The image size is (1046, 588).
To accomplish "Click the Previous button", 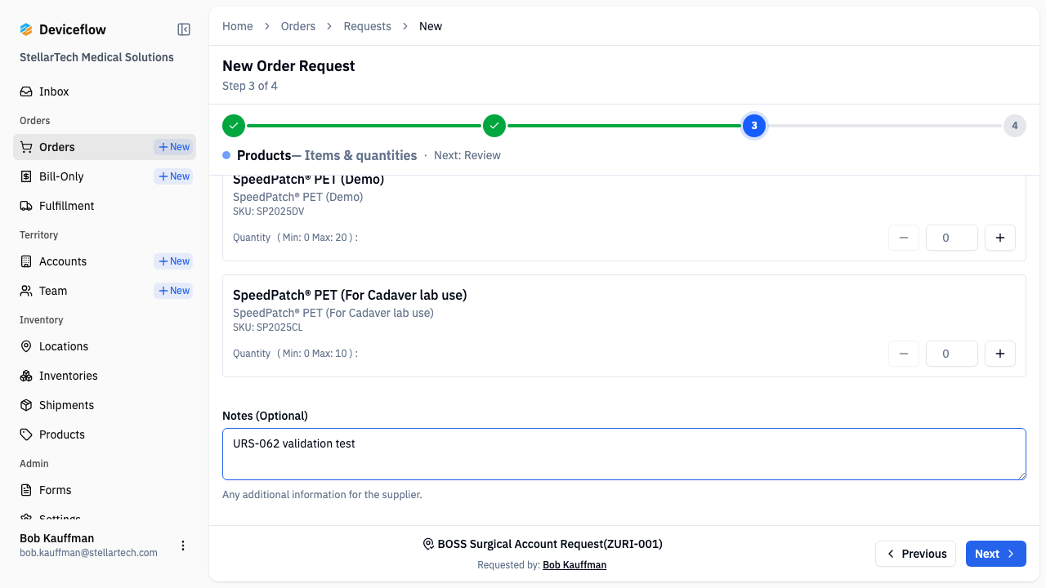I will point(916,554).
